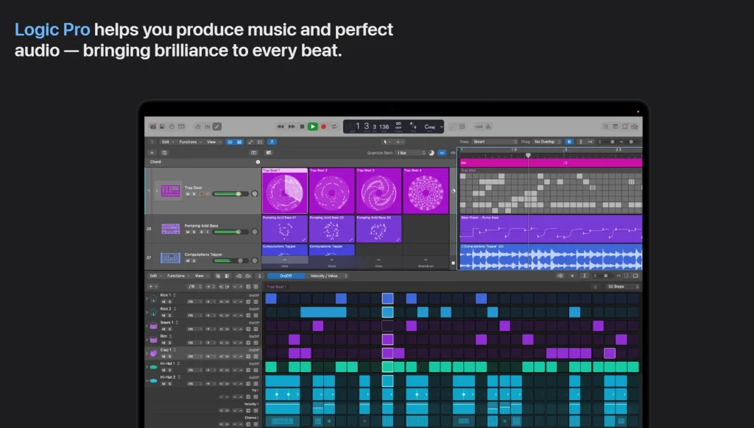Solo the Trap Door track
This screenshot has height=428, width=754.
[194, 194]
